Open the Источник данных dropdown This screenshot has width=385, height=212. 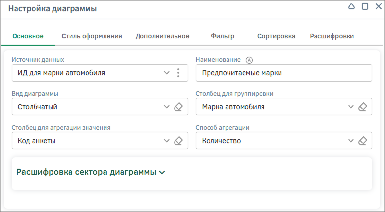point(167,73)
